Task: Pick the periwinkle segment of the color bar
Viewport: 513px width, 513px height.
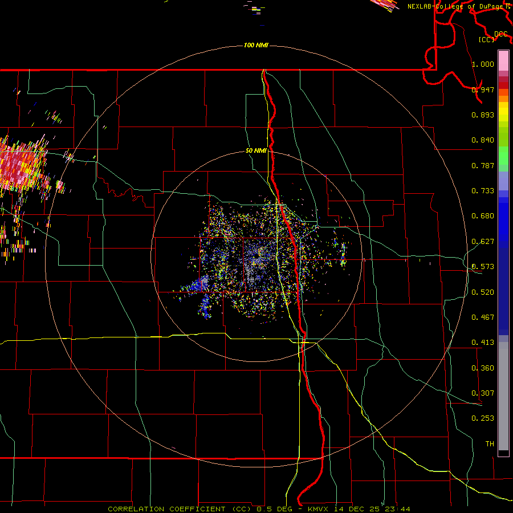Action: click(503, 181)
